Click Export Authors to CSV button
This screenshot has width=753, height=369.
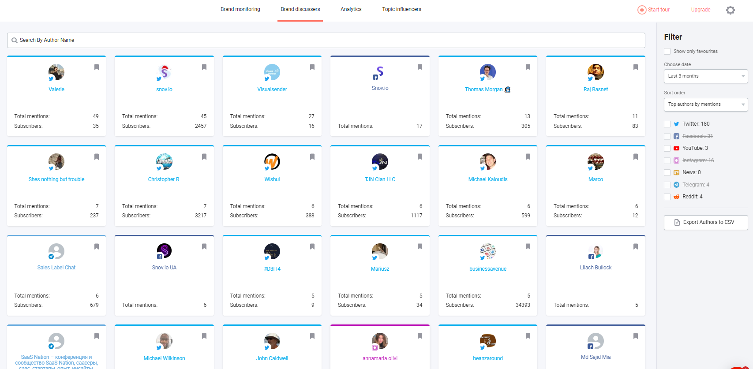coord(706,222)
